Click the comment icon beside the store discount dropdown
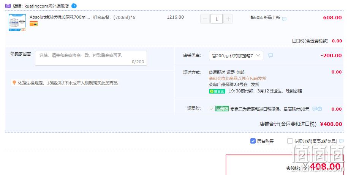The height and width of the screenshot is (175, 348). pos(270,55)
